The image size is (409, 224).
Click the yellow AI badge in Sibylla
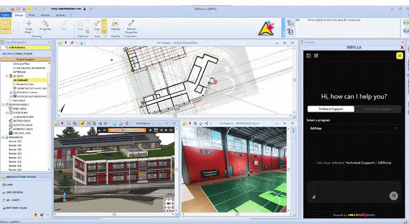click(399, 56)
